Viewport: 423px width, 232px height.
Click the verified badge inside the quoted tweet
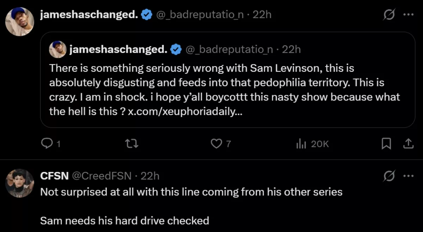[176, 49]
